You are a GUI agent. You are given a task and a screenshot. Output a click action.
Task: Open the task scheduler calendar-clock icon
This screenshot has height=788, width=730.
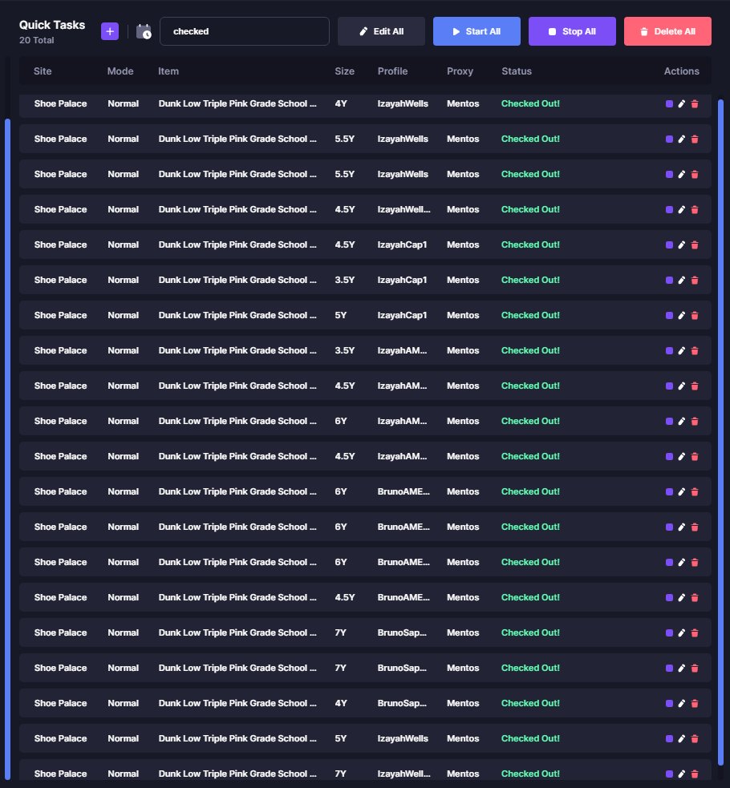pyautogui.click(x=144, y=31)
